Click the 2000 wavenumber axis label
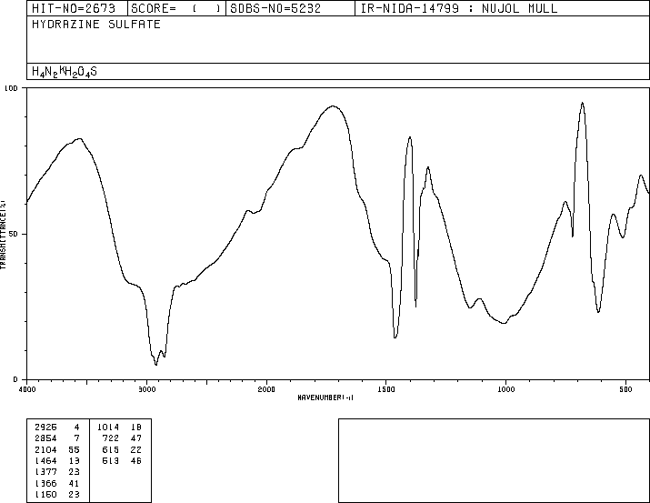 266,389
